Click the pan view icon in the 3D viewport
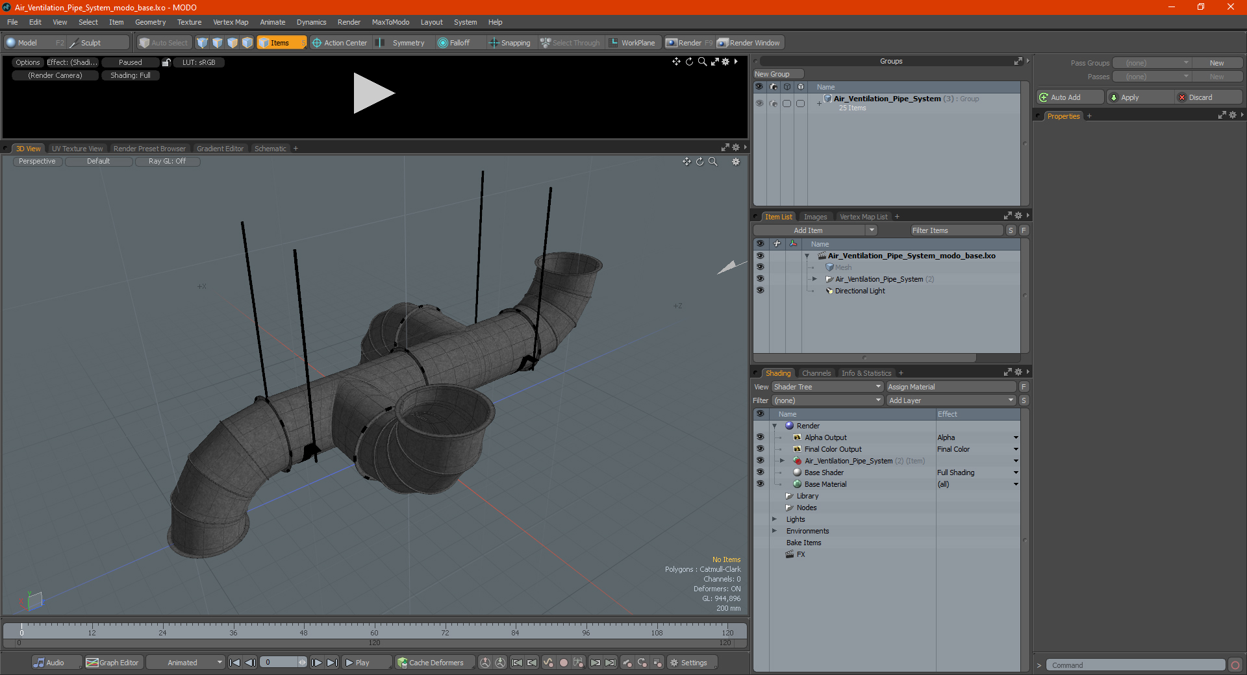 (x=686, y=162)
